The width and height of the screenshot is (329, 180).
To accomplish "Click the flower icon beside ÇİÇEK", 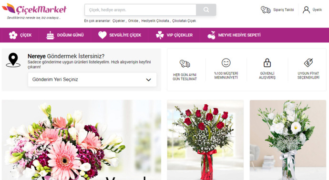I will click(13, 35).
